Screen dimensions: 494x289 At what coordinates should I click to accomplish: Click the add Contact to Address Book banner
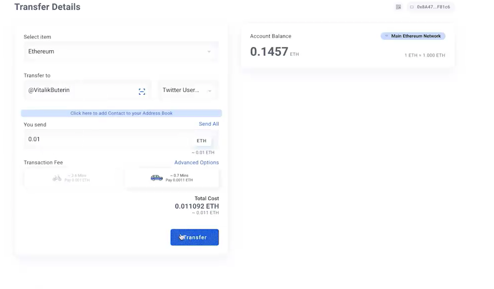click(122, 113)
